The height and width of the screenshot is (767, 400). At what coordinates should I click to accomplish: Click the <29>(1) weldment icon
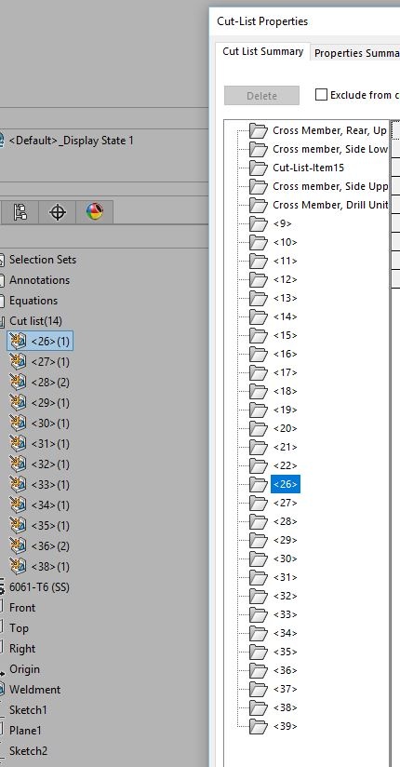[x=18, y=402]
